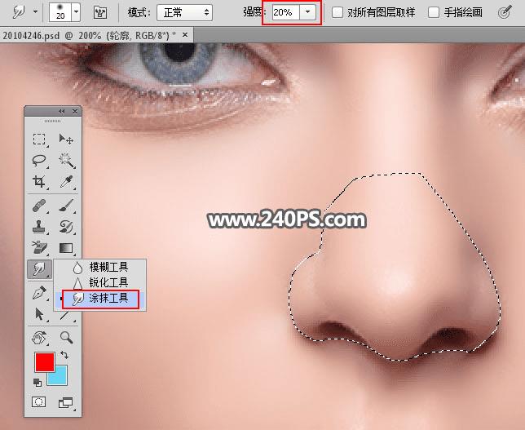
Task: Select the Rotate View hand tool
Action: coord(39,338)
